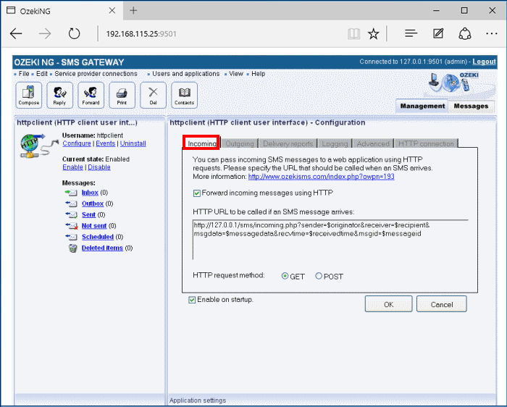Click the Forward toolbar icon
This screenshot has width=507, height=407.
(91, 94)
